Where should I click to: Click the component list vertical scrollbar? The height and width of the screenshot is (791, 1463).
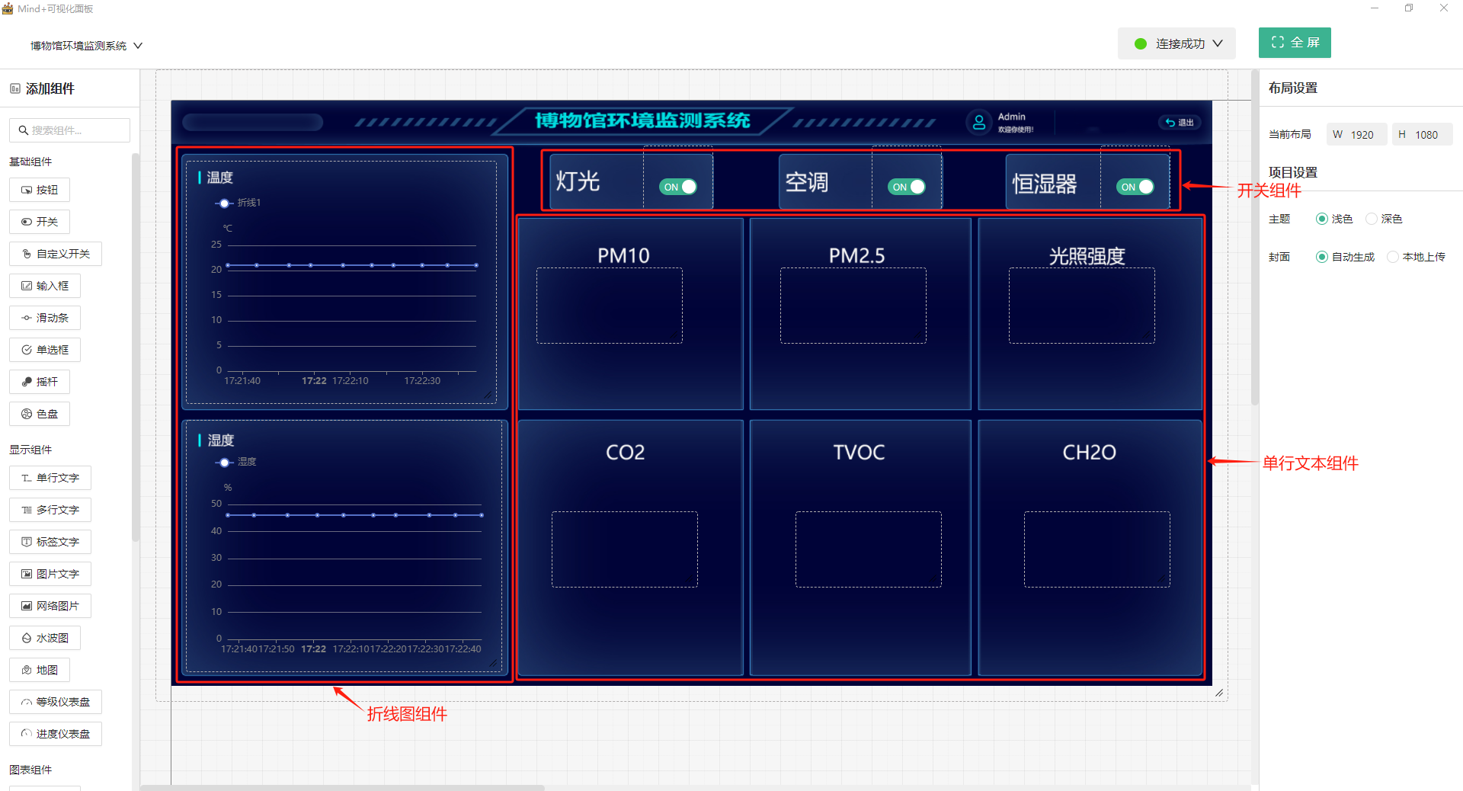tap(136, 347)
